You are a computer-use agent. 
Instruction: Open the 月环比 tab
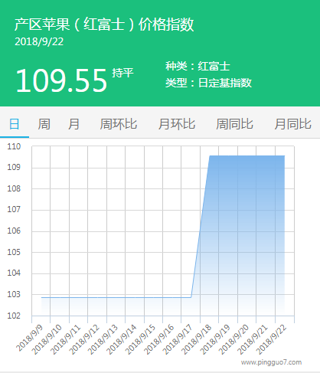click(177, 124)
